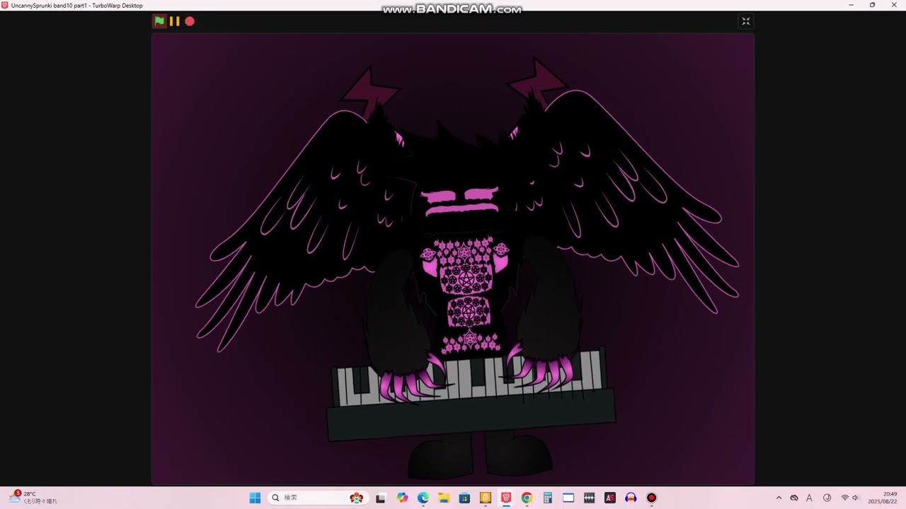Exit fullscreen stage mode icon
This screenshot has width=906, height=509.
pos(745,21)
